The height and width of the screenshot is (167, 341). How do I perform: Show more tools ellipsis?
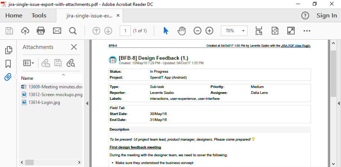tap(307, 31)
